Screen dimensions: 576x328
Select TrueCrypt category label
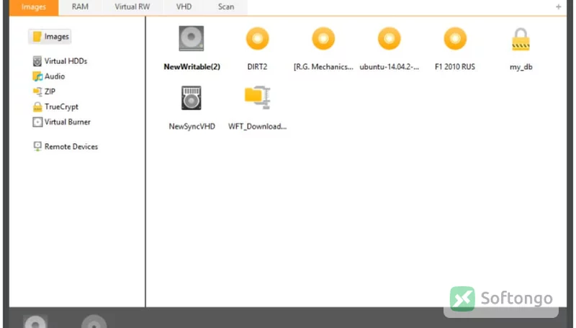click(x=61, y=106)
